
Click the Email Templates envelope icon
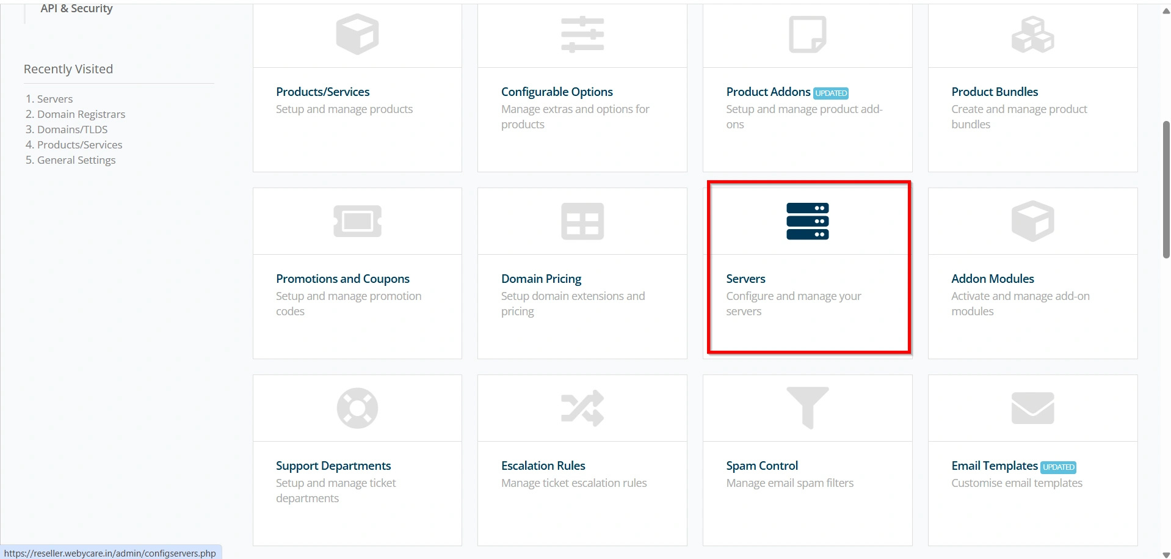coord(1033,408)
